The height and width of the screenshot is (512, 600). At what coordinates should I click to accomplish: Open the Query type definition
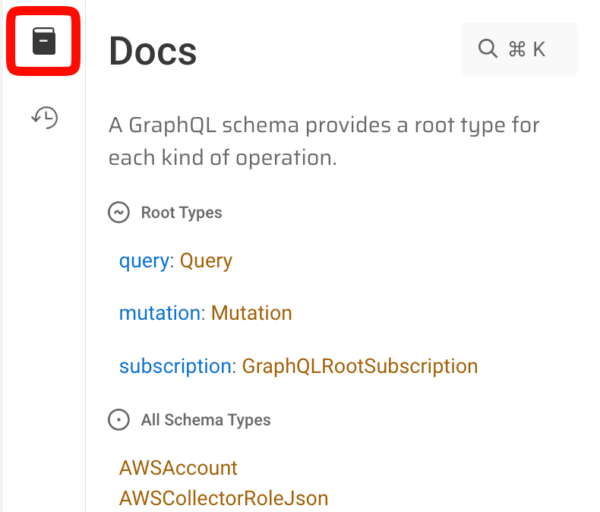206,261
